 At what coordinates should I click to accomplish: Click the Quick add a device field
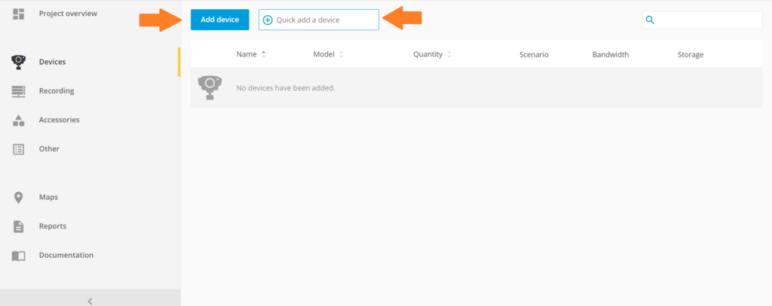coord(319,20)
